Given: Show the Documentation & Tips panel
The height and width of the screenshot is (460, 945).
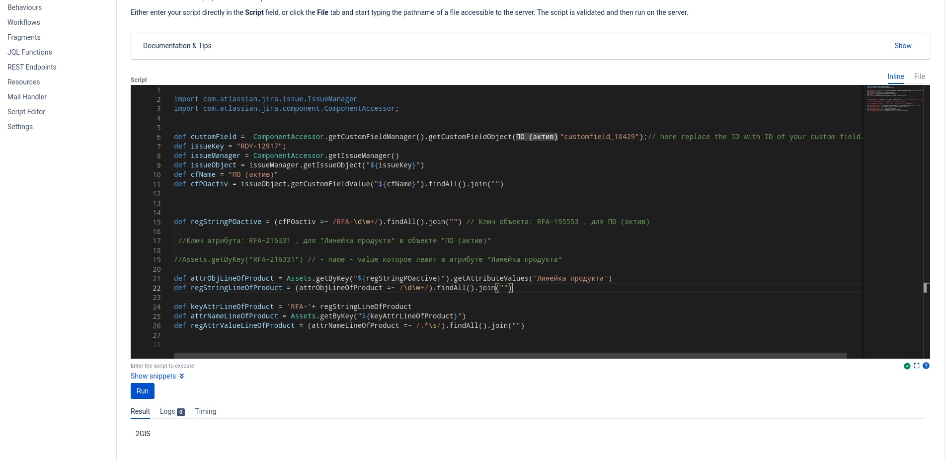Looking at the screenshot, I should 903,46.
